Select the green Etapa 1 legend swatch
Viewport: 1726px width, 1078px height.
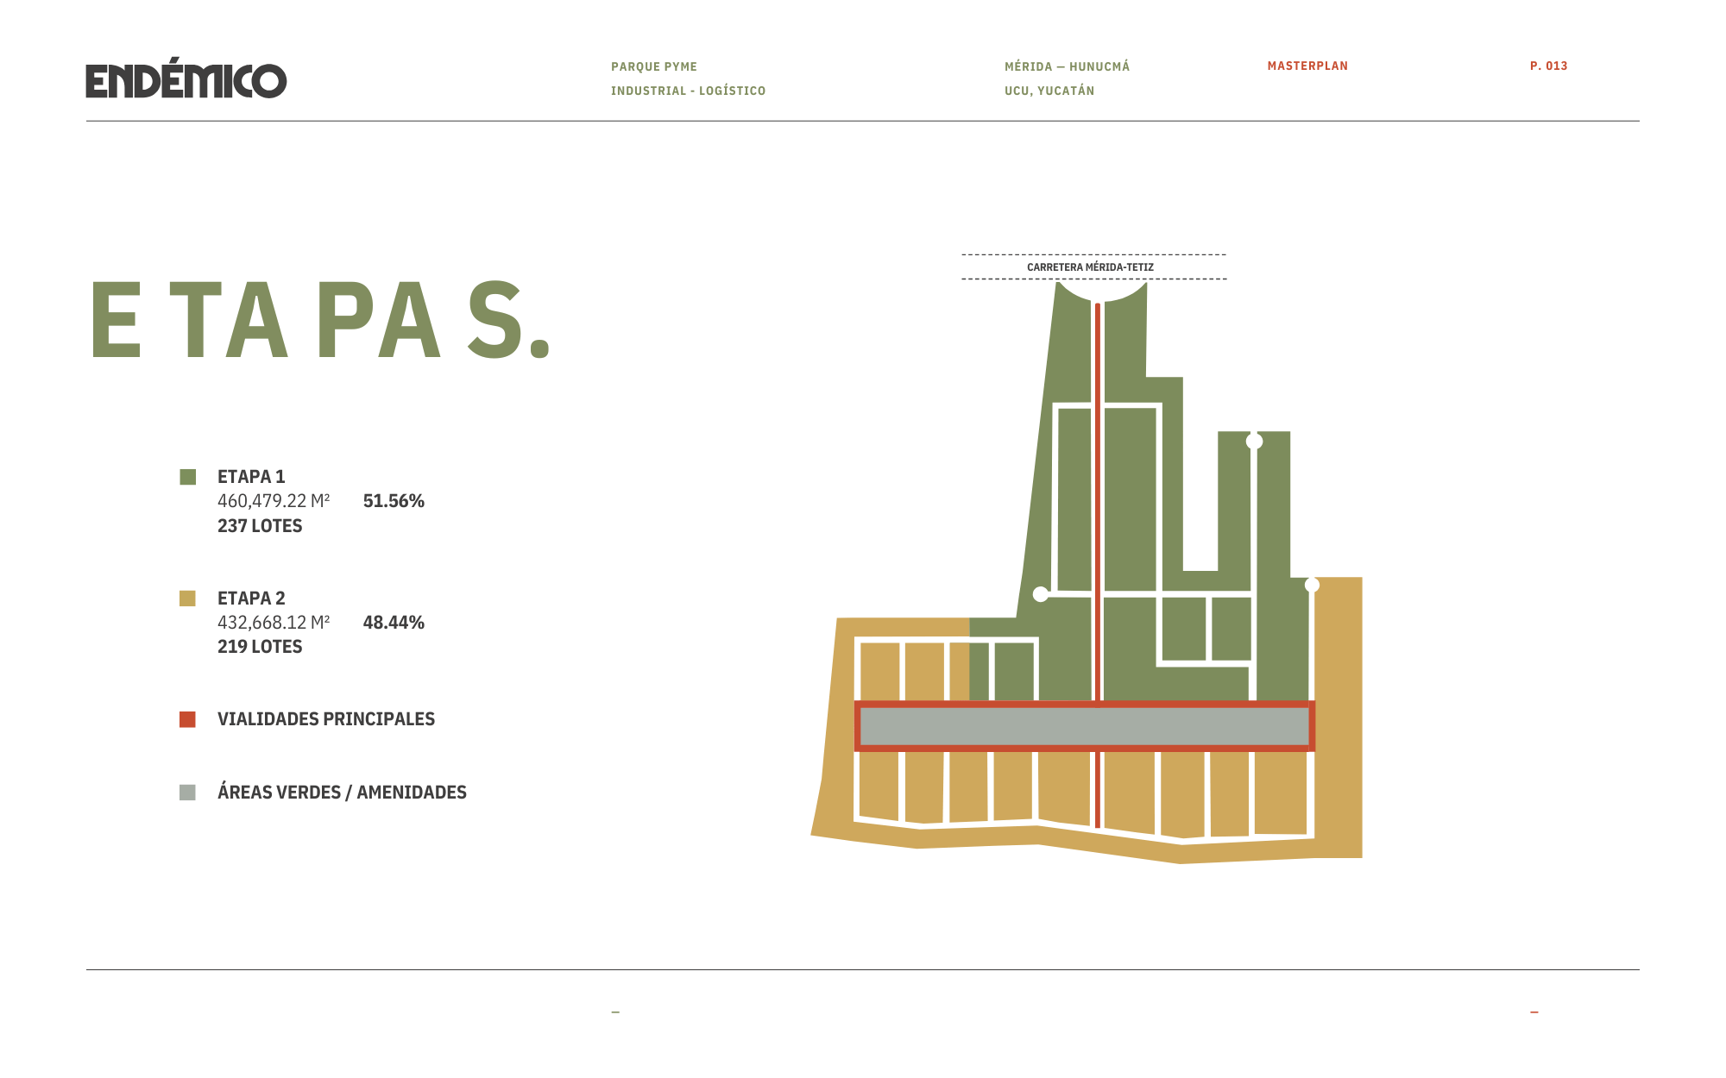(187, 477)
